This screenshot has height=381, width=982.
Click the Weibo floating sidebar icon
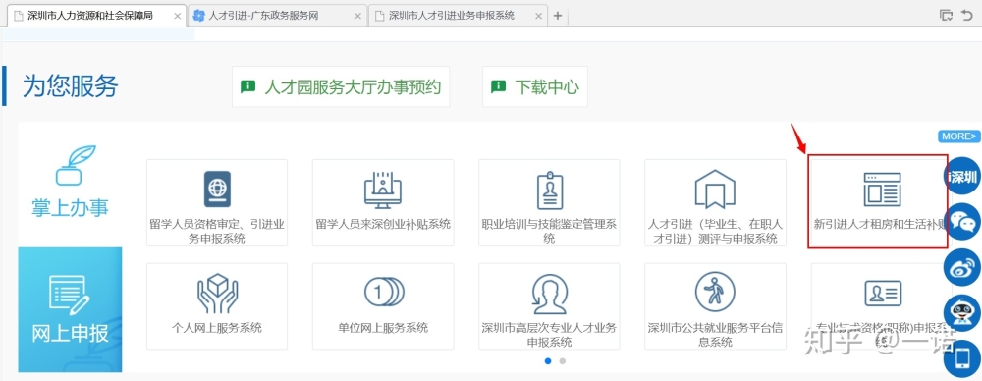[962, 267]
